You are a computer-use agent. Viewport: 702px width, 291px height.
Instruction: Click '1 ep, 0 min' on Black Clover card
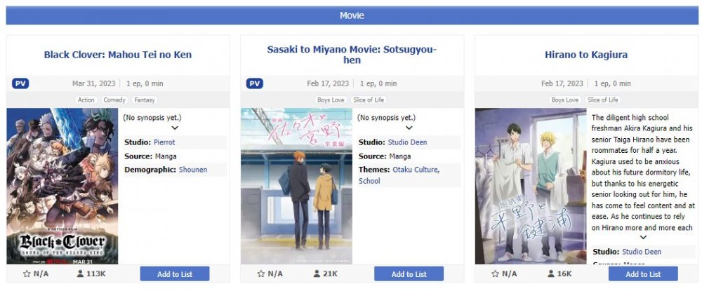coord(145,83)
